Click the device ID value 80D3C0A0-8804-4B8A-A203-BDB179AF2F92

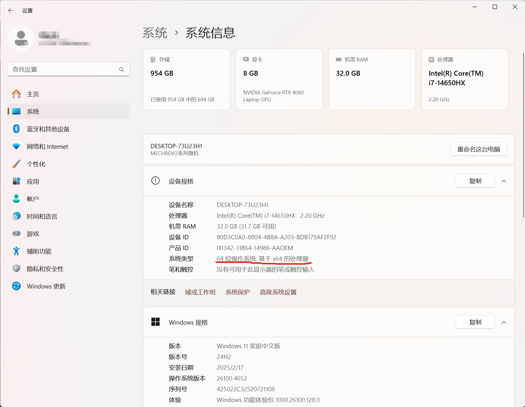(x=276, y=237)
